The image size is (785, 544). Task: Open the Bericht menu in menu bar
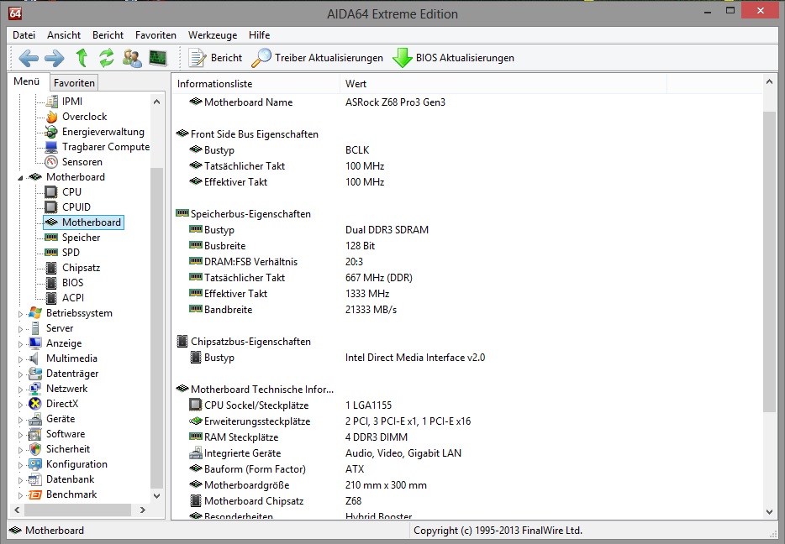pos(108,35)
